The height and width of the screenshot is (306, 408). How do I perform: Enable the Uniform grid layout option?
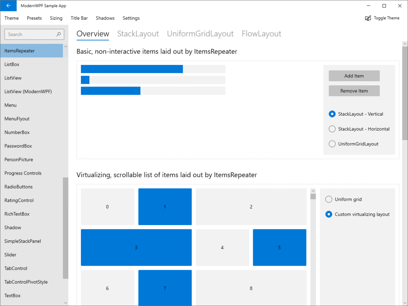click(329, 199)
